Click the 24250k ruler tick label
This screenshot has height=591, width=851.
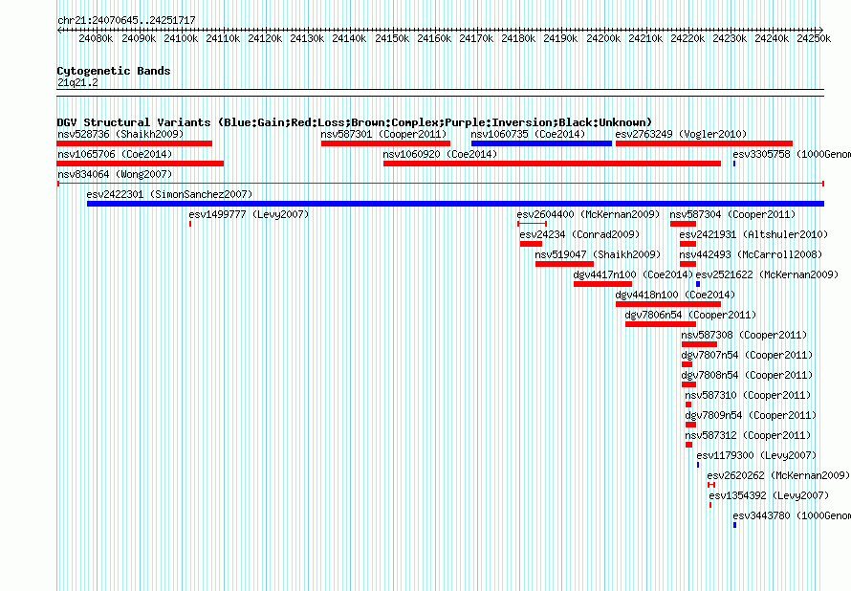(814, 38)
